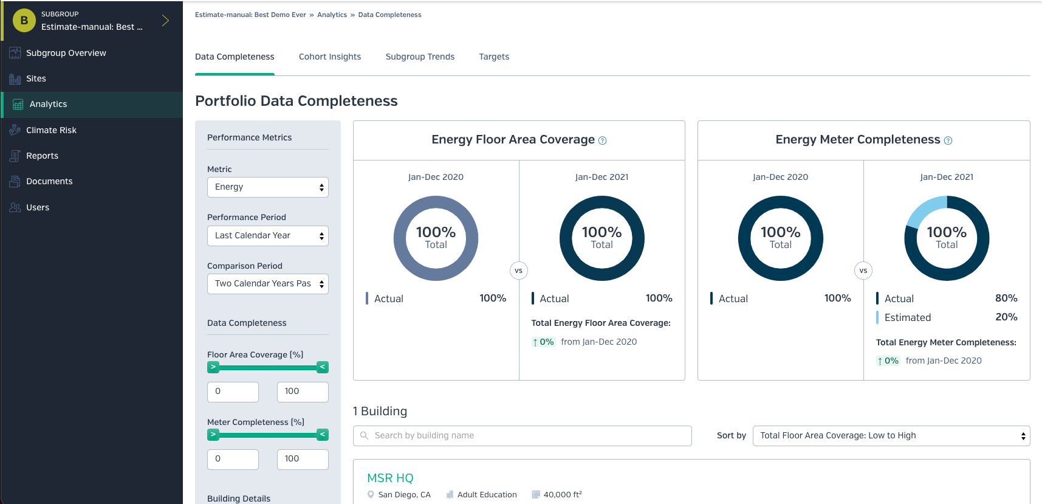Open the Metric dropdown set to Energy
The height and width of the screenshot is (504, 1042).
(x=268, y=187)
